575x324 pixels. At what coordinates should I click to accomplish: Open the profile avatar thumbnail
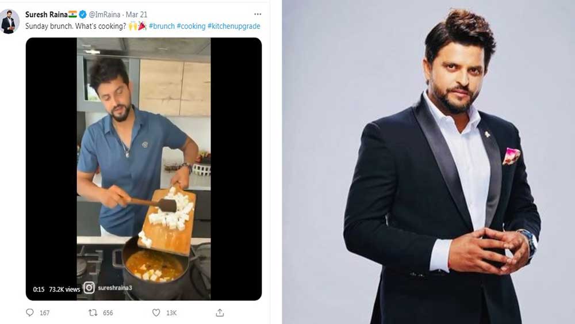click(x=10, y=21)
